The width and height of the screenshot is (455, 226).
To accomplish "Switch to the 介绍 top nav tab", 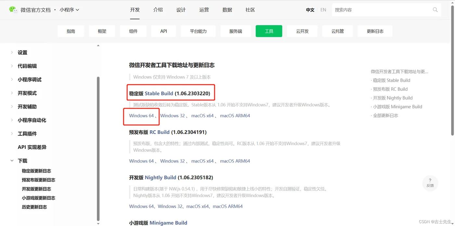I will click(x=158, y=10).
